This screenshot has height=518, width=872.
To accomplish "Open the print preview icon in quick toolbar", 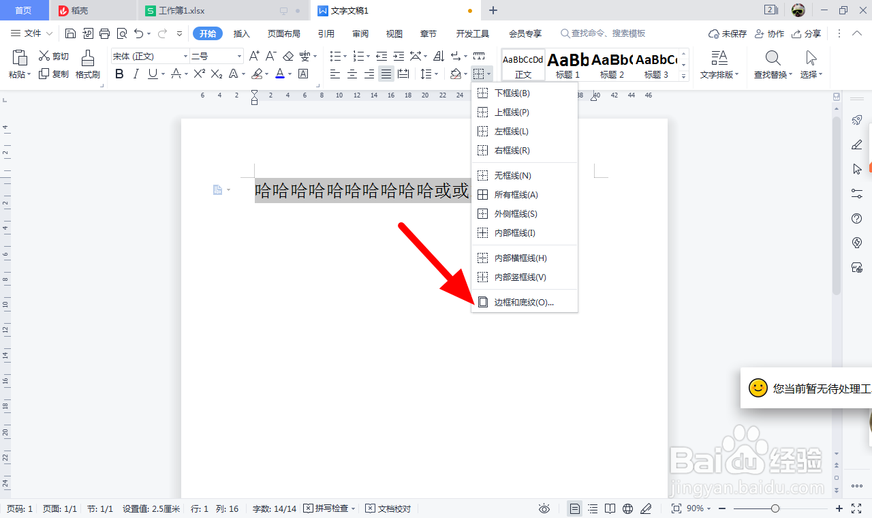I will tap(122, 33).
